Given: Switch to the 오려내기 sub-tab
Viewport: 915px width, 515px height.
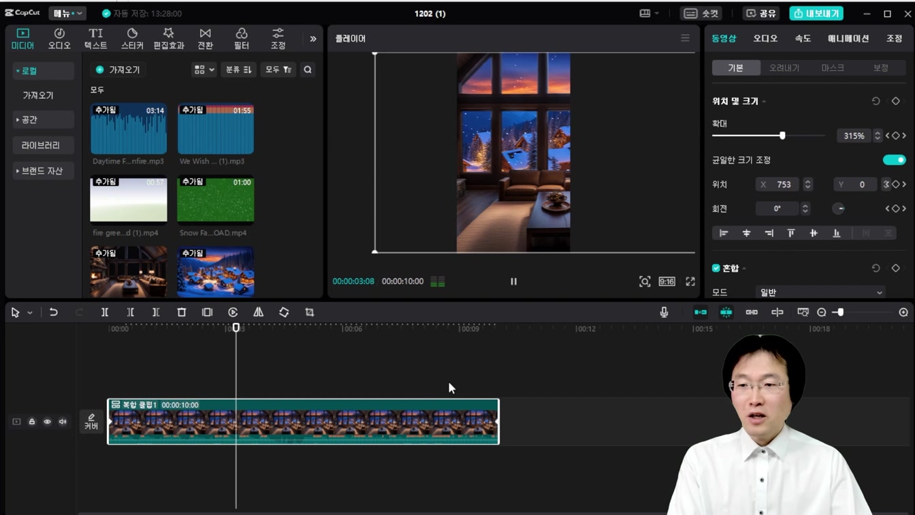Looking at the screenshot, I should (784, 68).
